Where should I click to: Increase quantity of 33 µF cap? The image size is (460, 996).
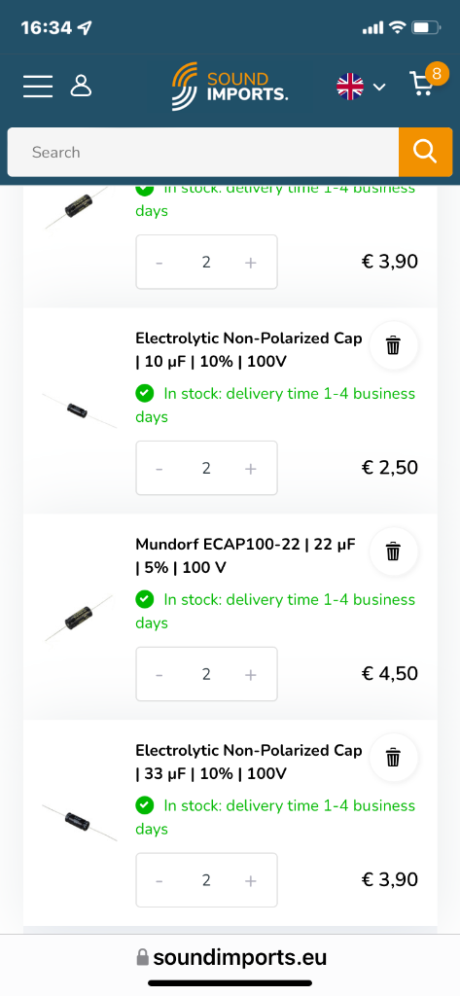pyautogui.click(x=250, y=879)
